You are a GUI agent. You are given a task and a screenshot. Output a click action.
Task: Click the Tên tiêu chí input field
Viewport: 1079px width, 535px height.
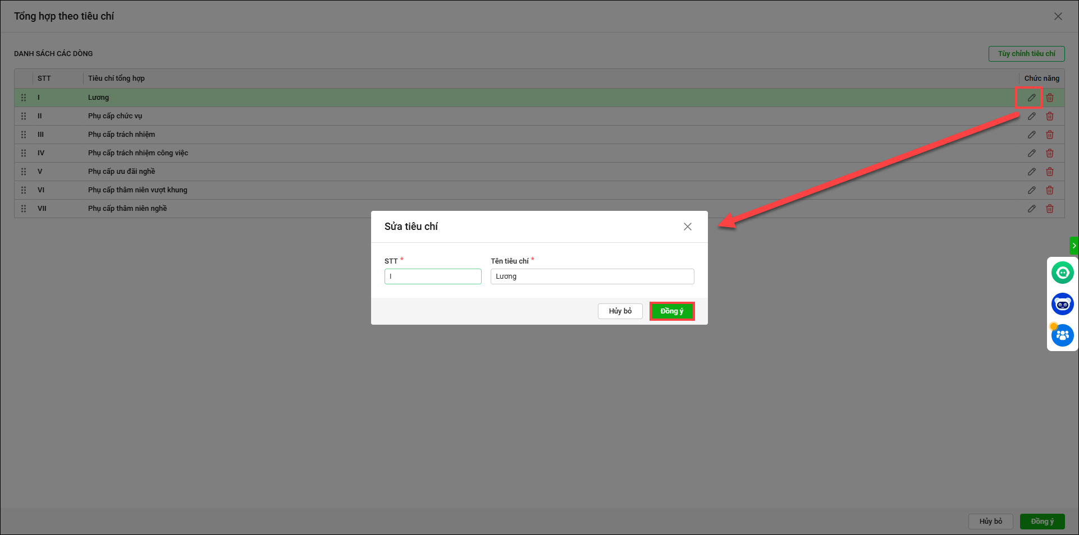click(592, 276)
